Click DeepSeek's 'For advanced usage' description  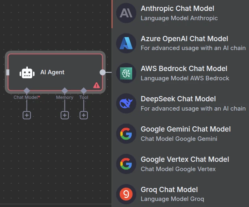(x=193, y=109)
